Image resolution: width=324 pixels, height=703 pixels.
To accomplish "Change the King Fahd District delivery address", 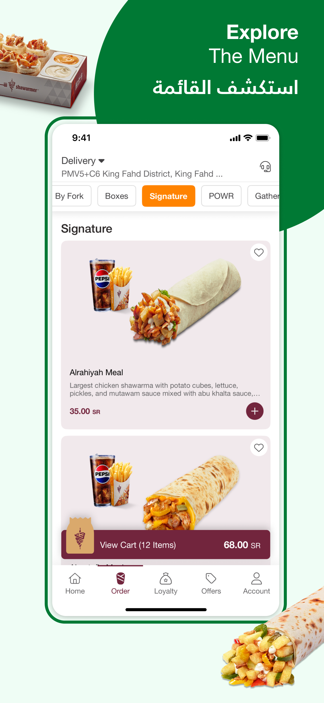I will coord(142,174).
